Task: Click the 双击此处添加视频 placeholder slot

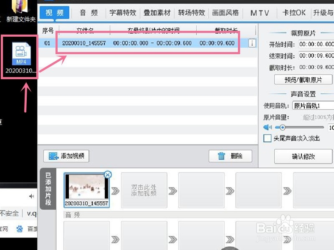Action: [144, 190]
